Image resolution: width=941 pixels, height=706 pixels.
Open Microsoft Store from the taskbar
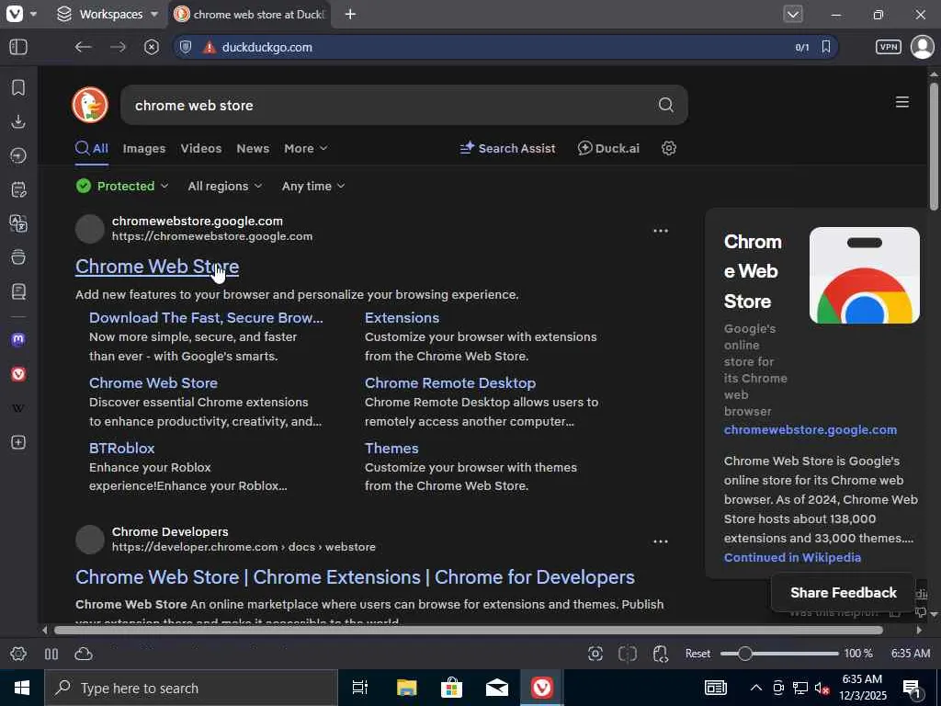451,688
